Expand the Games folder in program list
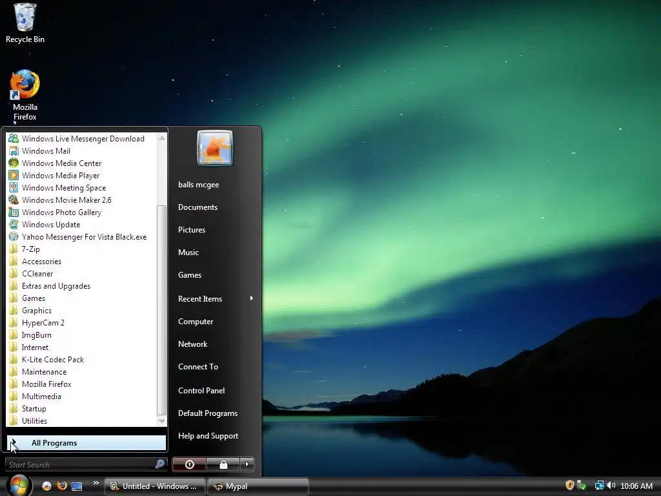Image resolution: width=661 pixels, height=496 pixels. (27, 298)
